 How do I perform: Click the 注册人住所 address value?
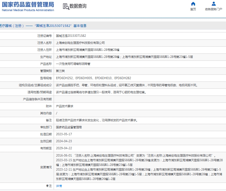point(88,50)
